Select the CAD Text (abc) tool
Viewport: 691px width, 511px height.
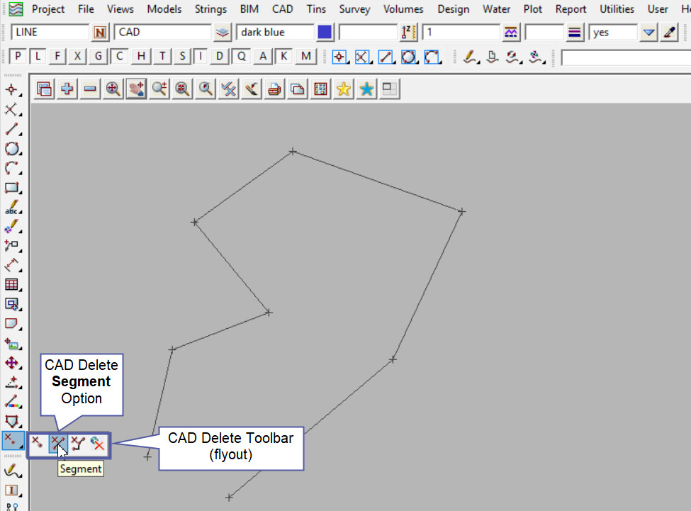(12, 207)
